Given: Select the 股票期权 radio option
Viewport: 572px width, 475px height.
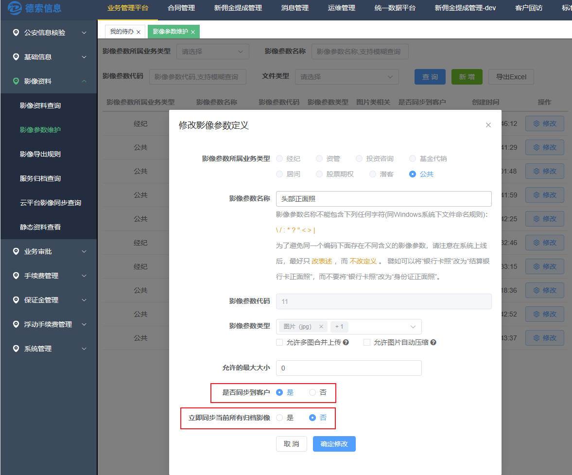Looking at the screenshot, I should pyautogui.click(x=319, y=174).
